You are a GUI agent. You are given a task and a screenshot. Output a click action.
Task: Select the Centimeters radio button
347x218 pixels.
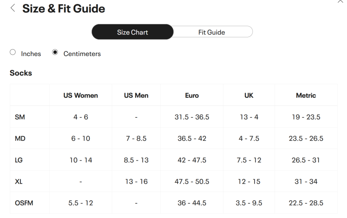55,53
